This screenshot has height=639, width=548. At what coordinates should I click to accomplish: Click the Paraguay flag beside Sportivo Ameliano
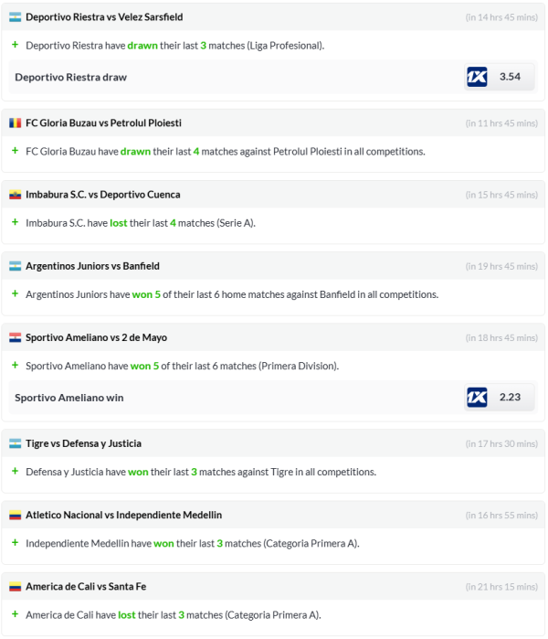click(15, 337)
